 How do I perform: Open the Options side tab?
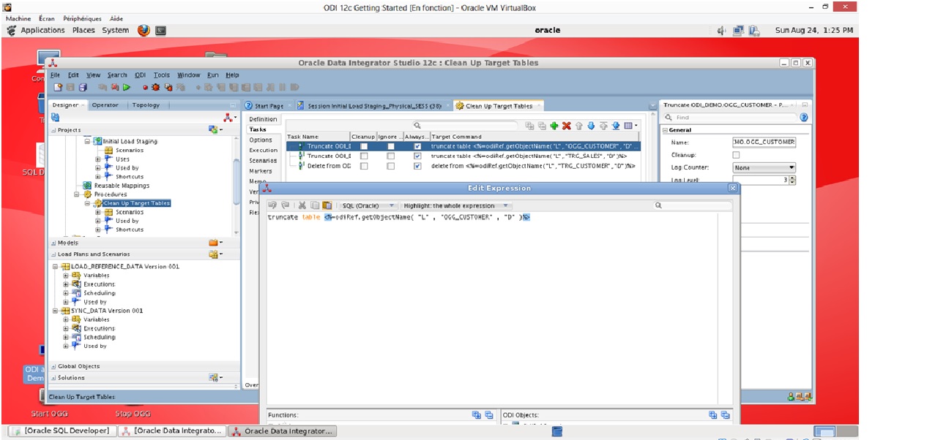261,140
